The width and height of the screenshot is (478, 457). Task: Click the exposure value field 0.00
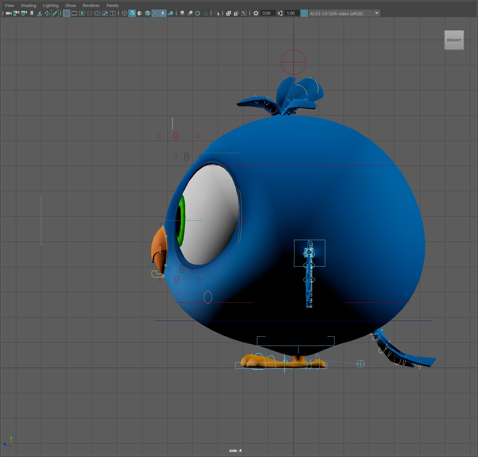click(267, 13)
